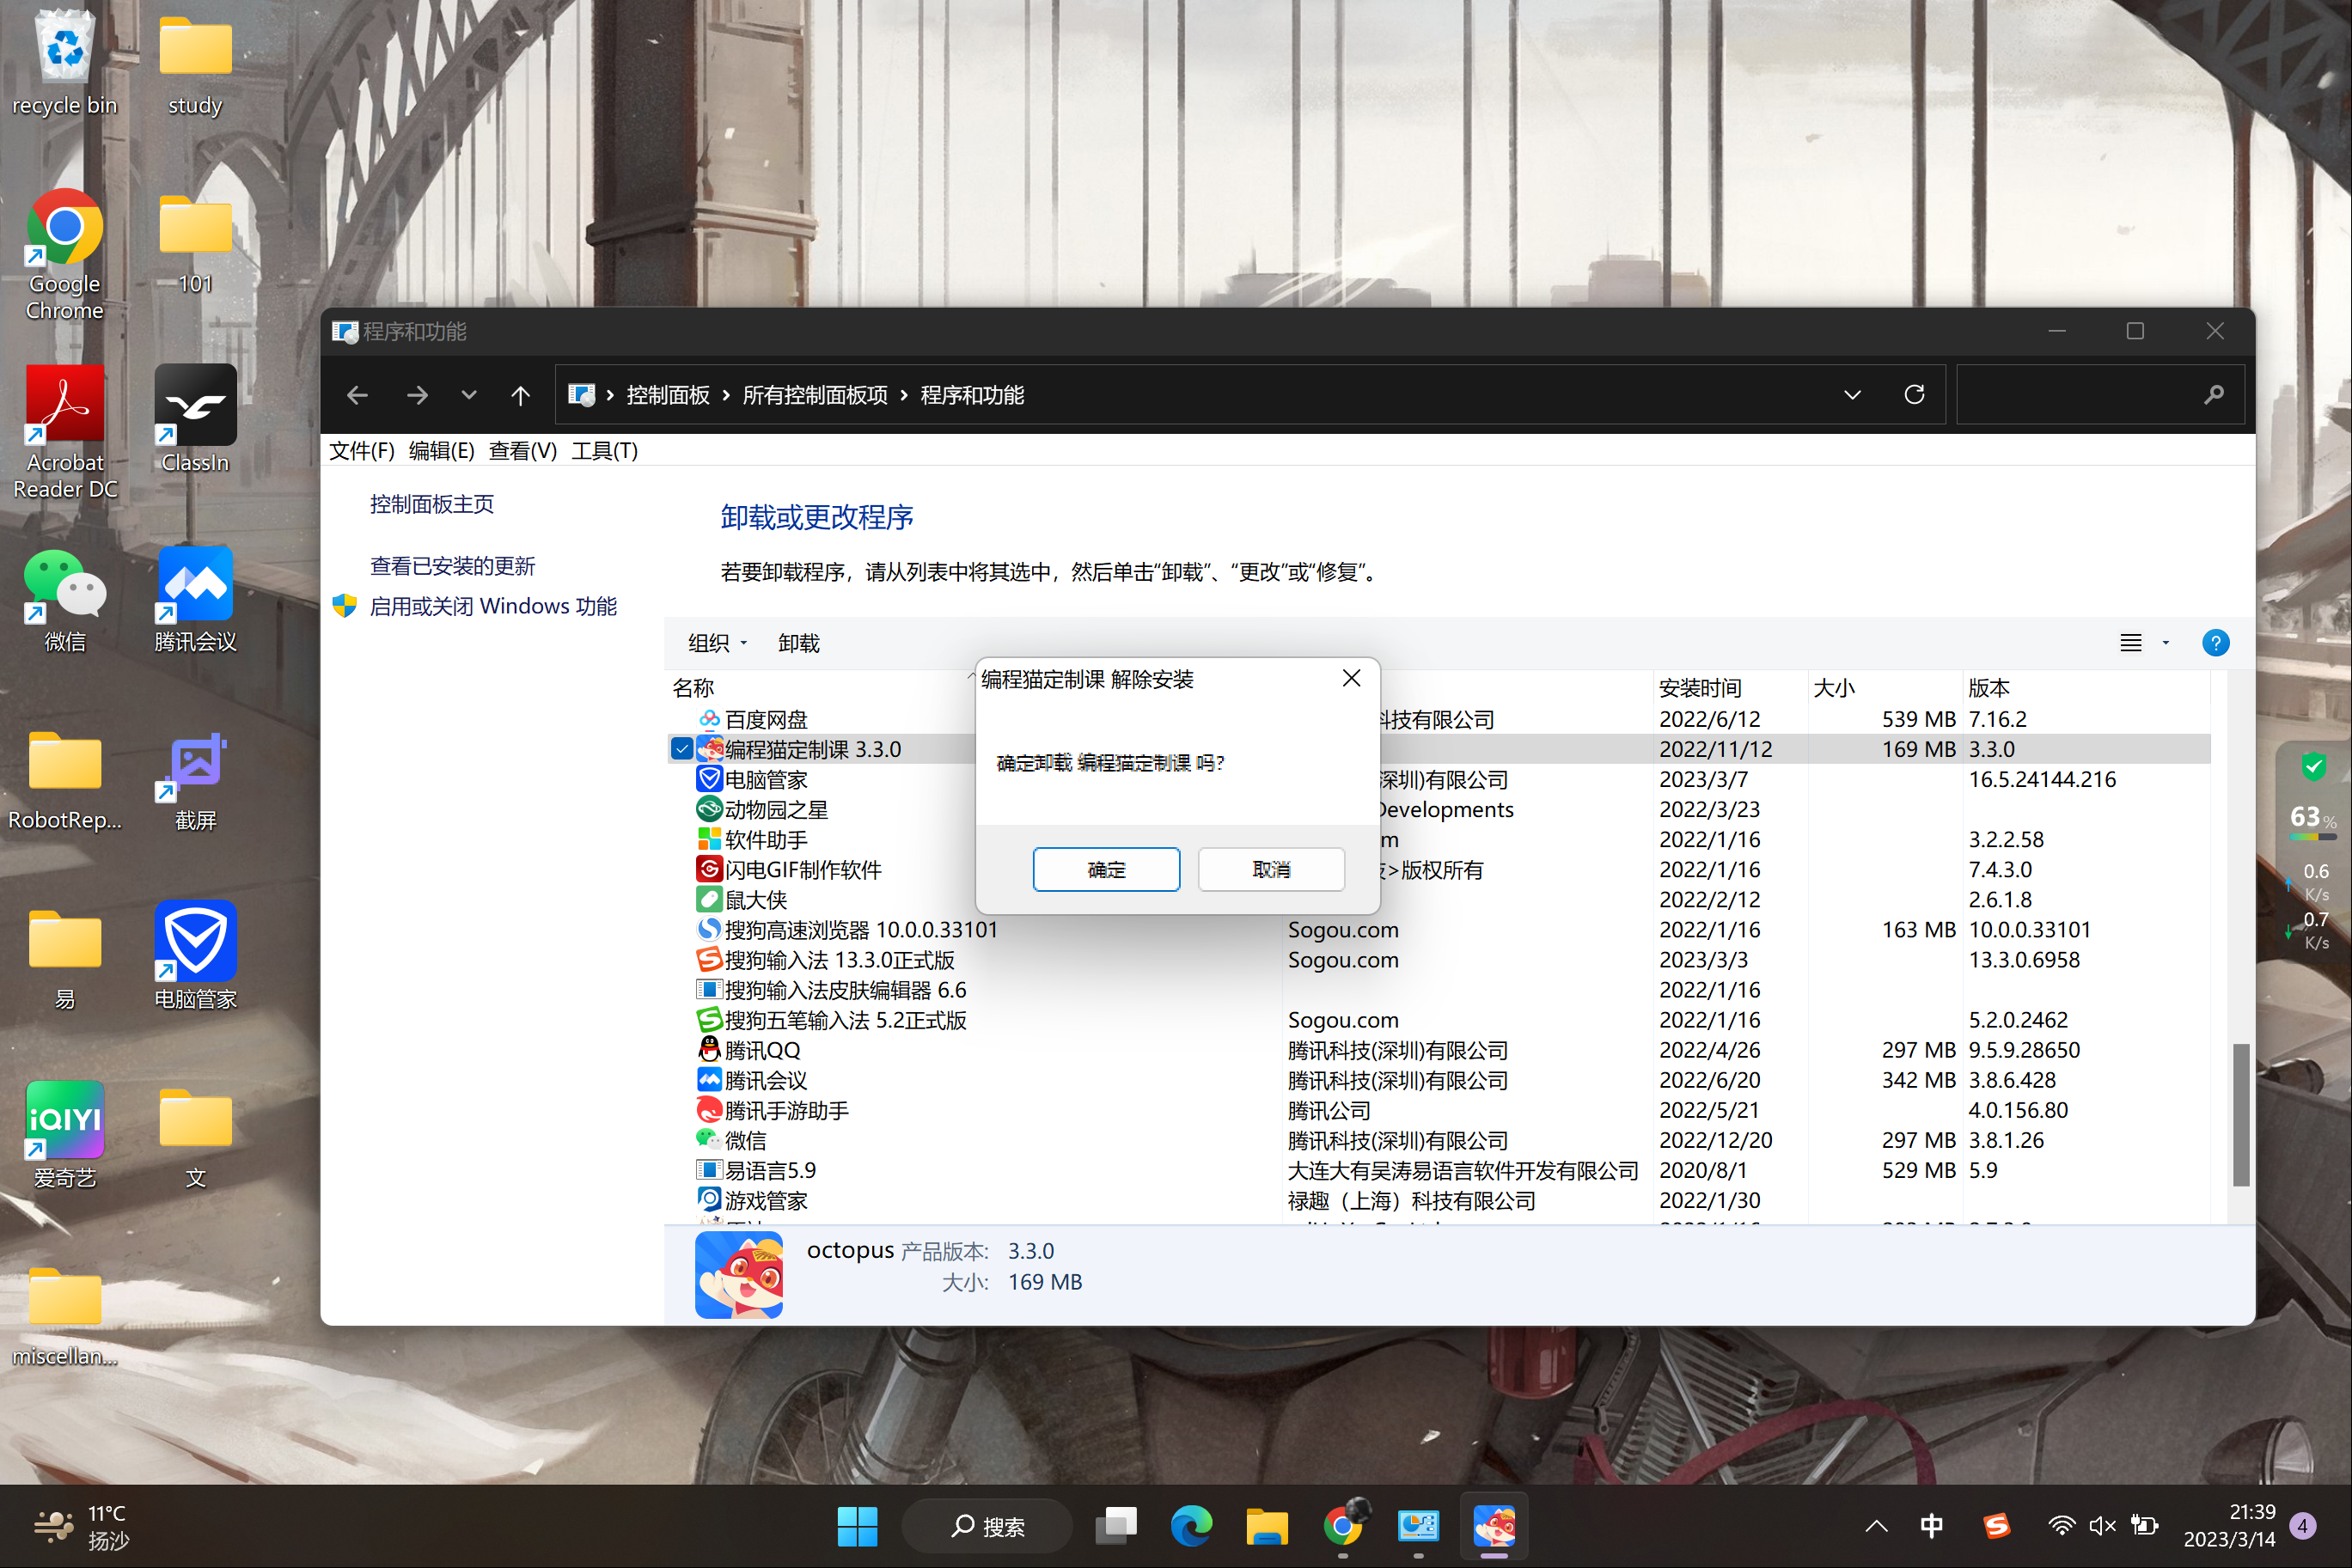Launch Microsoft Edge from taskbar
2352x1568 pixels.
1191,1526
